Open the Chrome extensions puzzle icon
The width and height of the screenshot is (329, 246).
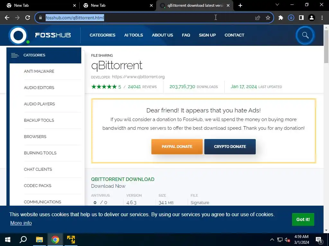click(281, 18)
